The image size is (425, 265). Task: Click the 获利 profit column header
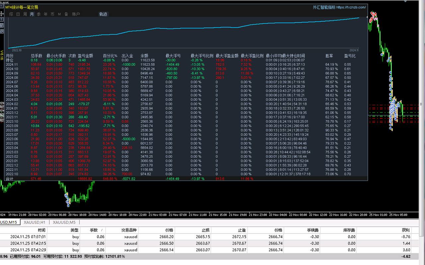point(405,230)
